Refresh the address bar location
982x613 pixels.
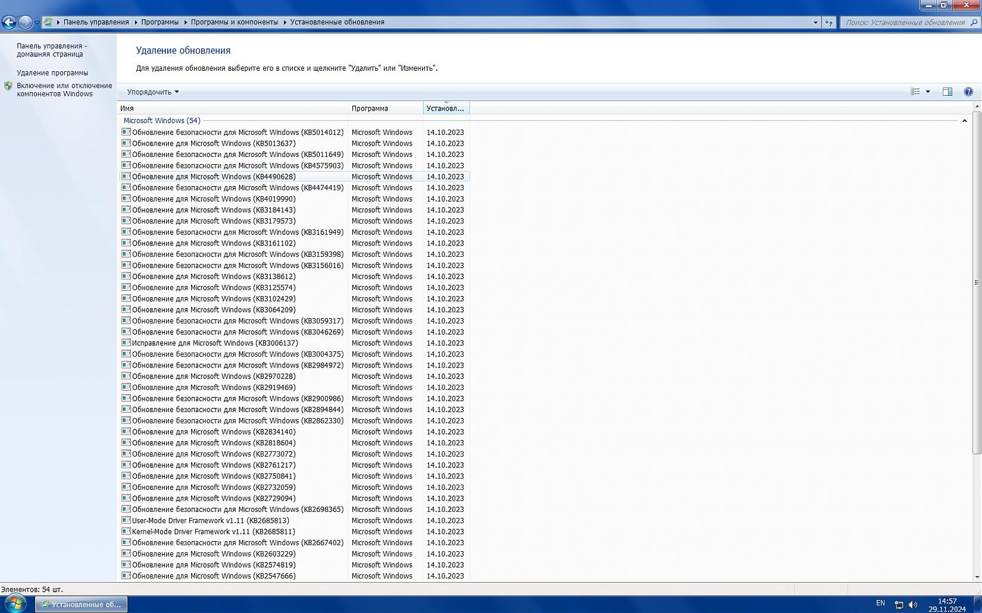[829, 23]
